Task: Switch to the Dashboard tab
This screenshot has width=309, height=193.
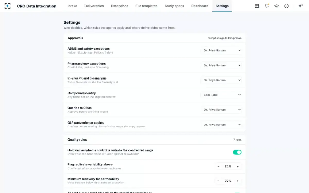Action: click(x=200, y=6)
